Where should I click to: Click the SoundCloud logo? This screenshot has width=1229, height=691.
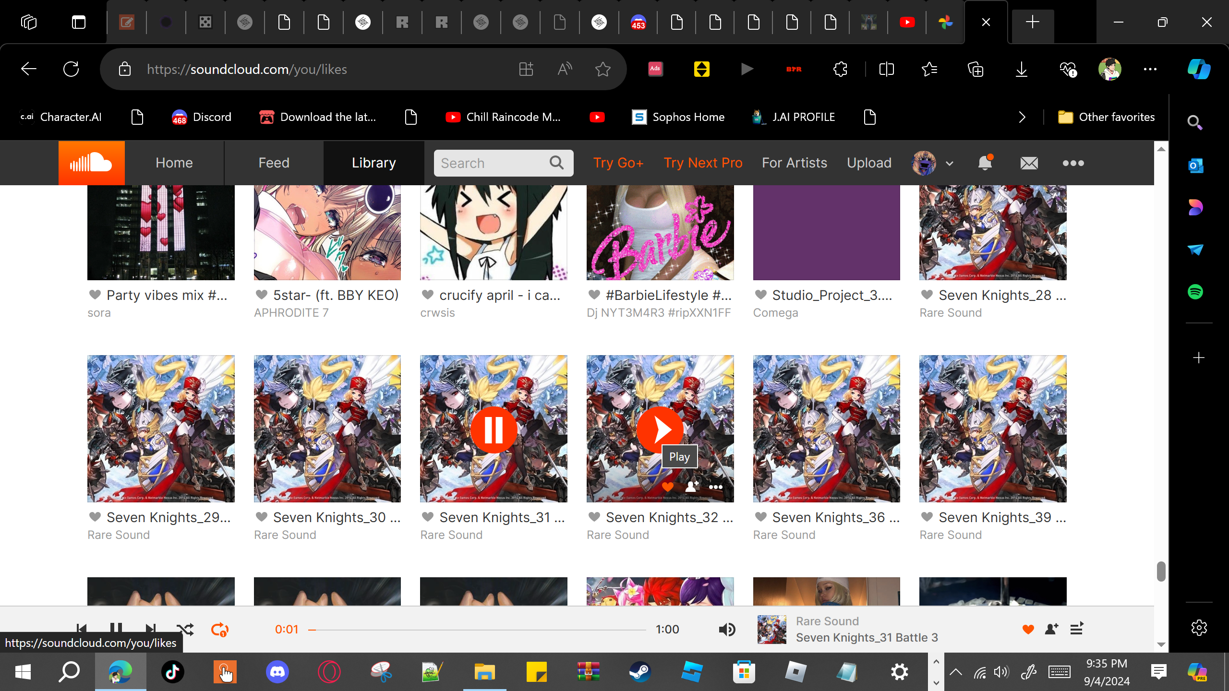point(91,163)
